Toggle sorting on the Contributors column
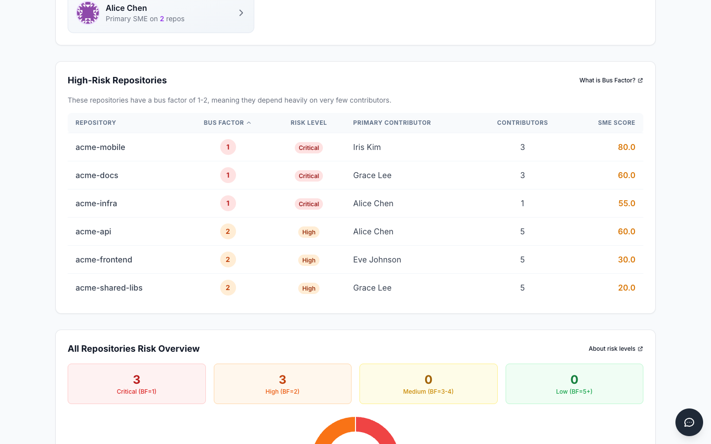711x444 pixels. pos(522,122)
